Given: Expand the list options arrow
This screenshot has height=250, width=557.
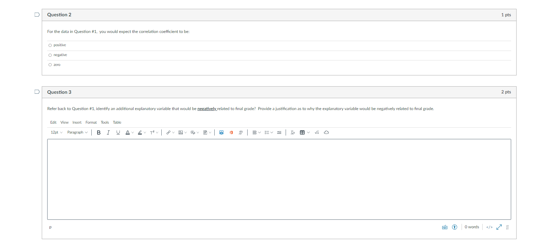Looking at the screenshot, I should click(272, 132).
